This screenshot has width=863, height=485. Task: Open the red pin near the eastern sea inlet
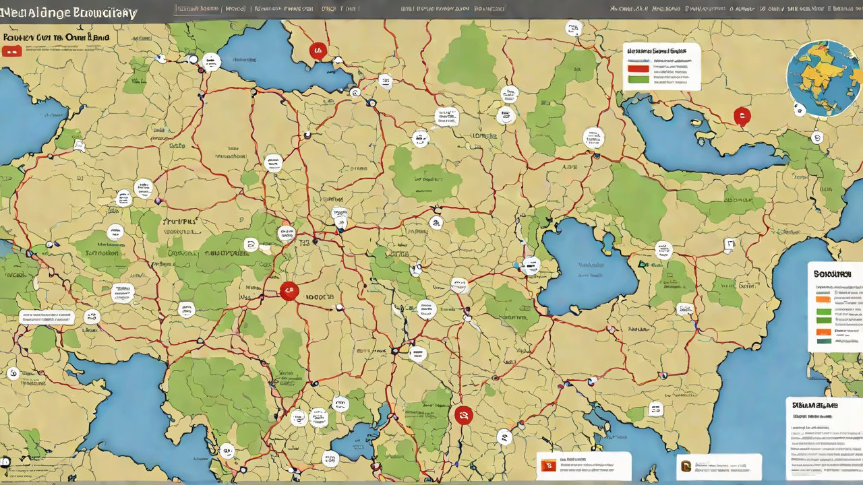(742, 117)
